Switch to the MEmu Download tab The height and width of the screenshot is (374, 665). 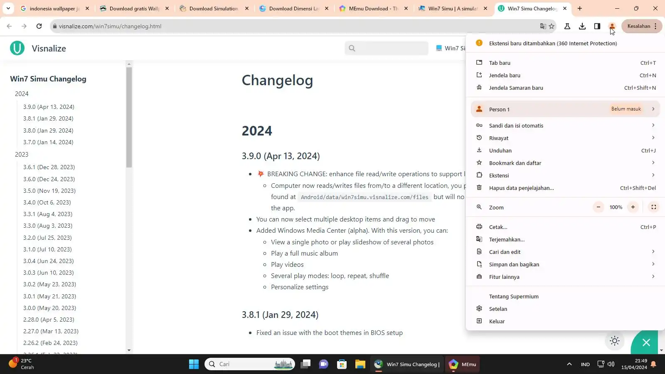click(373, 8)
